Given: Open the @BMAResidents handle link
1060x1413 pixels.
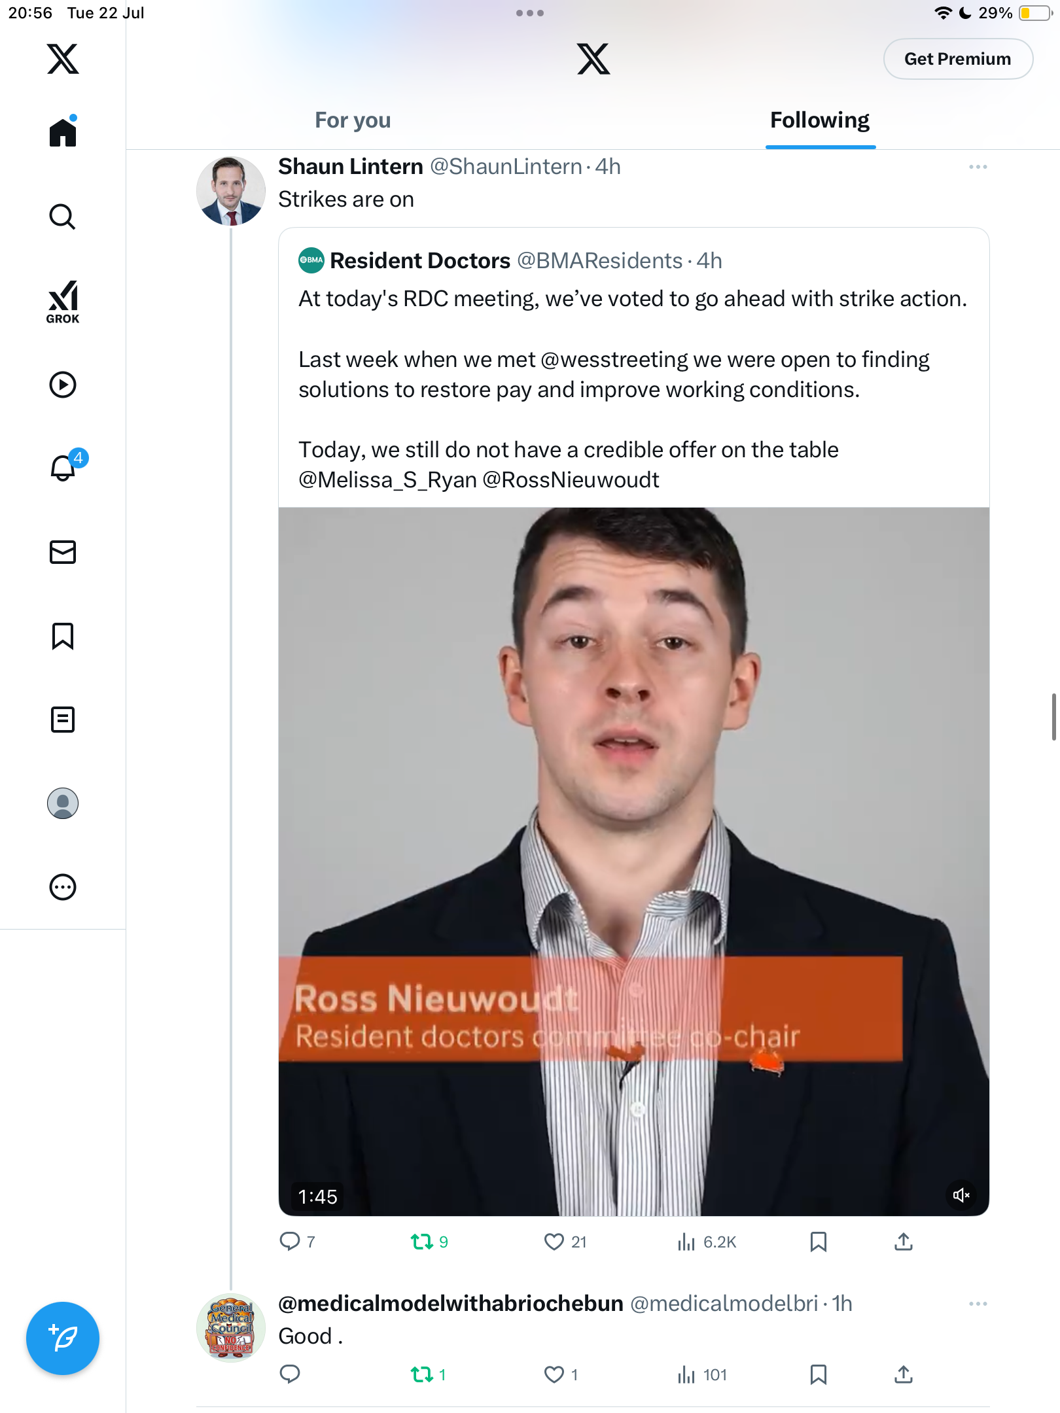Looking at the screenshot, I should point(599,260).
